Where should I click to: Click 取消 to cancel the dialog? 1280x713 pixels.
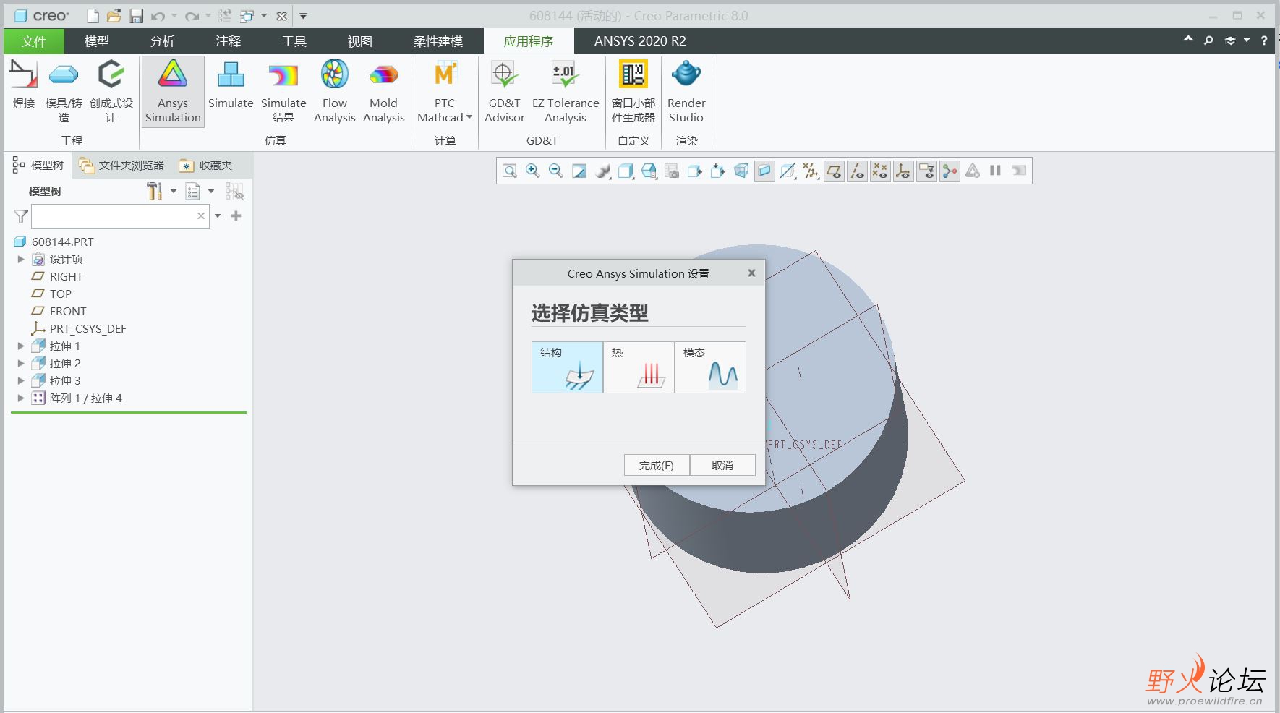(x=722, y=465)
